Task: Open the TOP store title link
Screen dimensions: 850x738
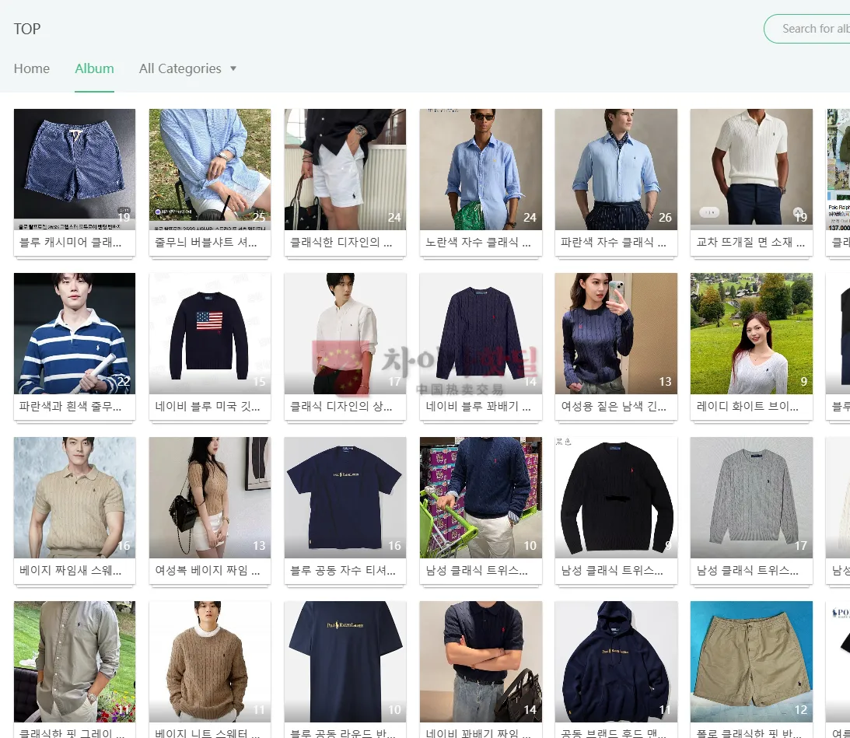Action: pyautogui.click(x=27, y=29)
